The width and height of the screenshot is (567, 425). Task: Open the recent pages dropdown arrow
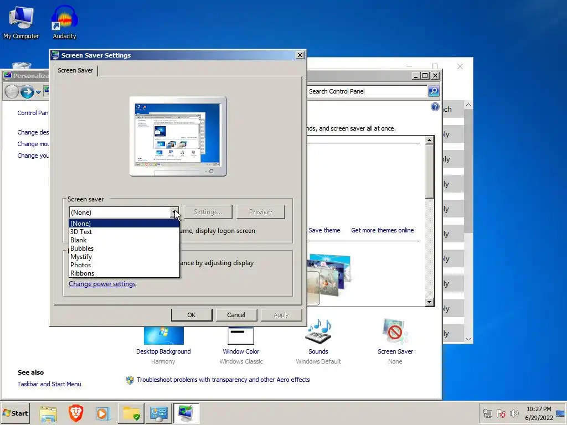point(38,92)
